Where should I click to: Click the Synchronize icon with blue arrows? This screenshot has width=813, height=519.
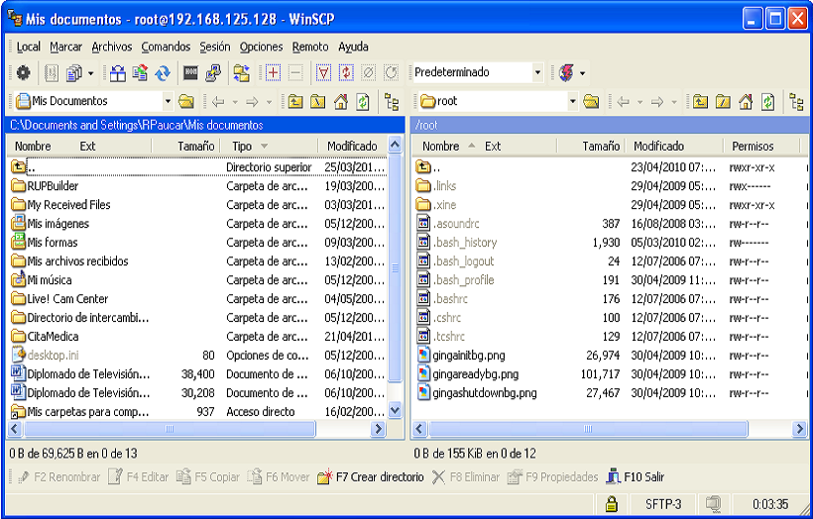click(163, 73)
